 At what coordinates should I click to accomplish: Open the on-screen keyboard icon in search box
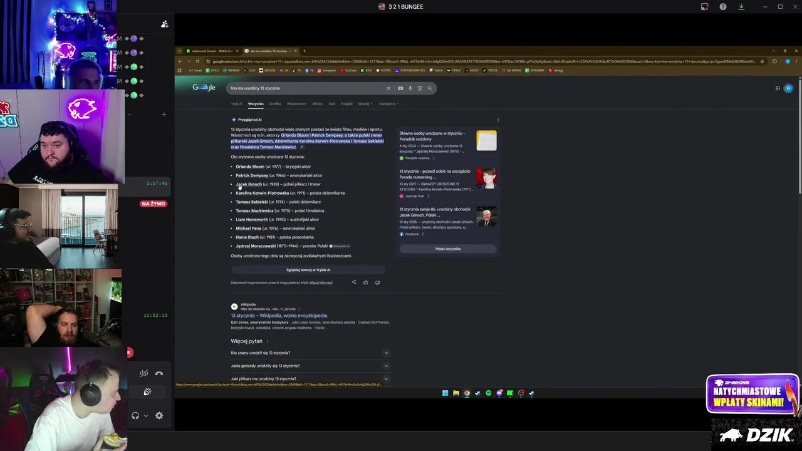(x=400, y=88)
